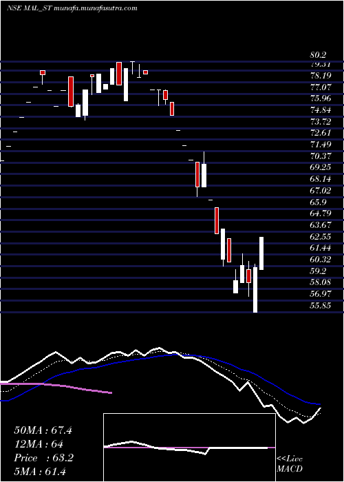Click the 12MA : 64 readout

[39, 444]
